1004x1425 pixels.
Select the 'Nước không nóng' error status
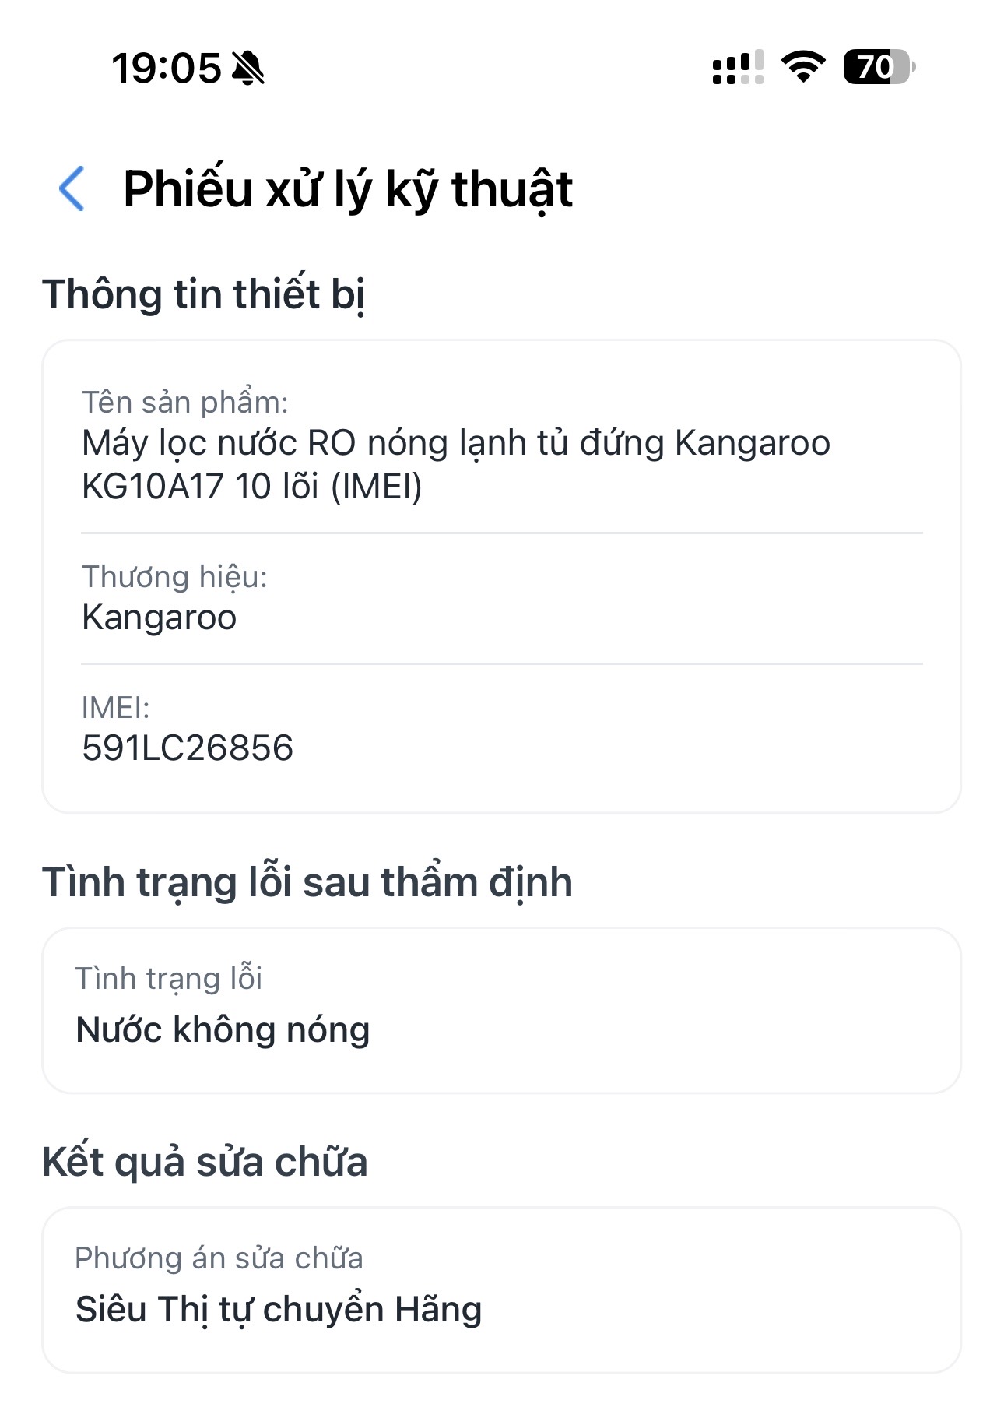tap(223, 1029)
